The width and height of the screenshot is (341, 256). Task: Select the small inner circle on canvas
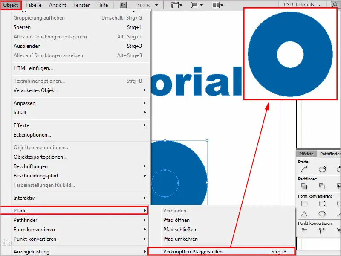[165, 183]
